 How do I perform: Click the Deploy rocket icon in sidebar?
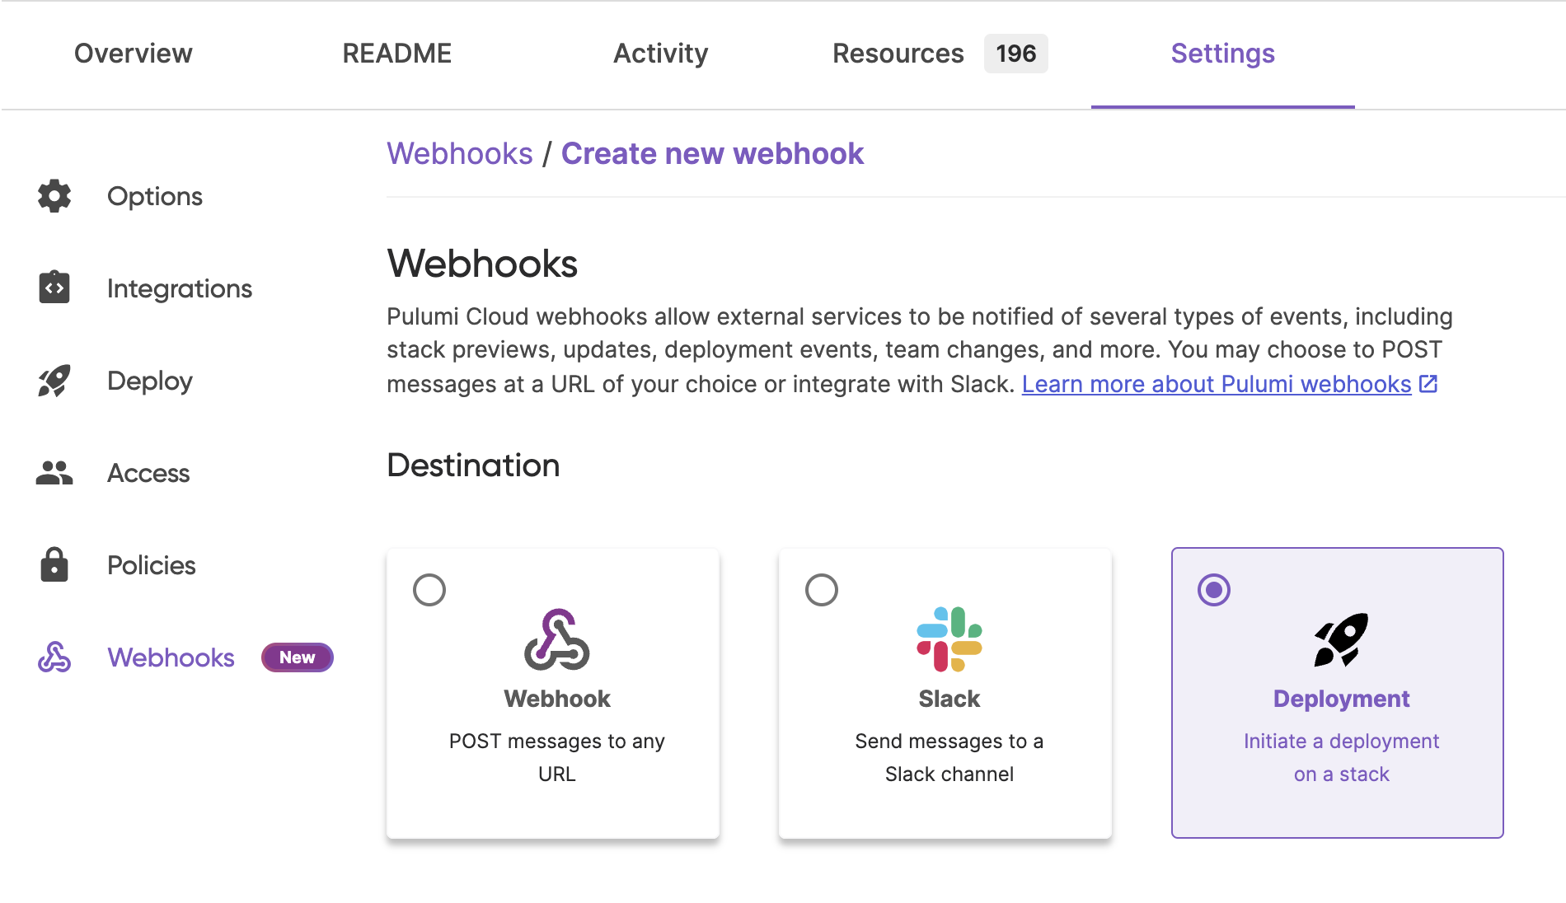click(x=53, y=380)
